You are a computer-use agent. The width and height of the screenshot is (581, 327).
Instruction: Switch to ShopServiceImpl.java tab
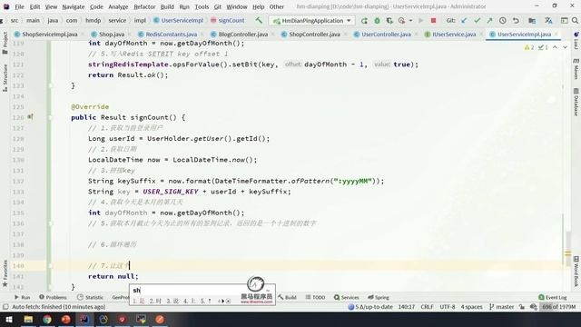(x=49, y=35)
